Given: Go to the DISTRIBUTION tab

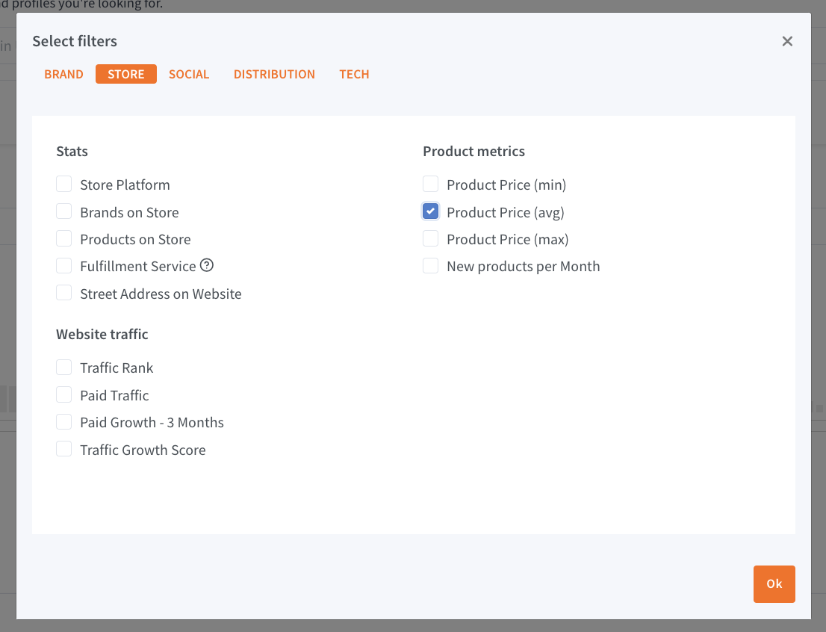Looking at the screenshot, I should point(274,74).
